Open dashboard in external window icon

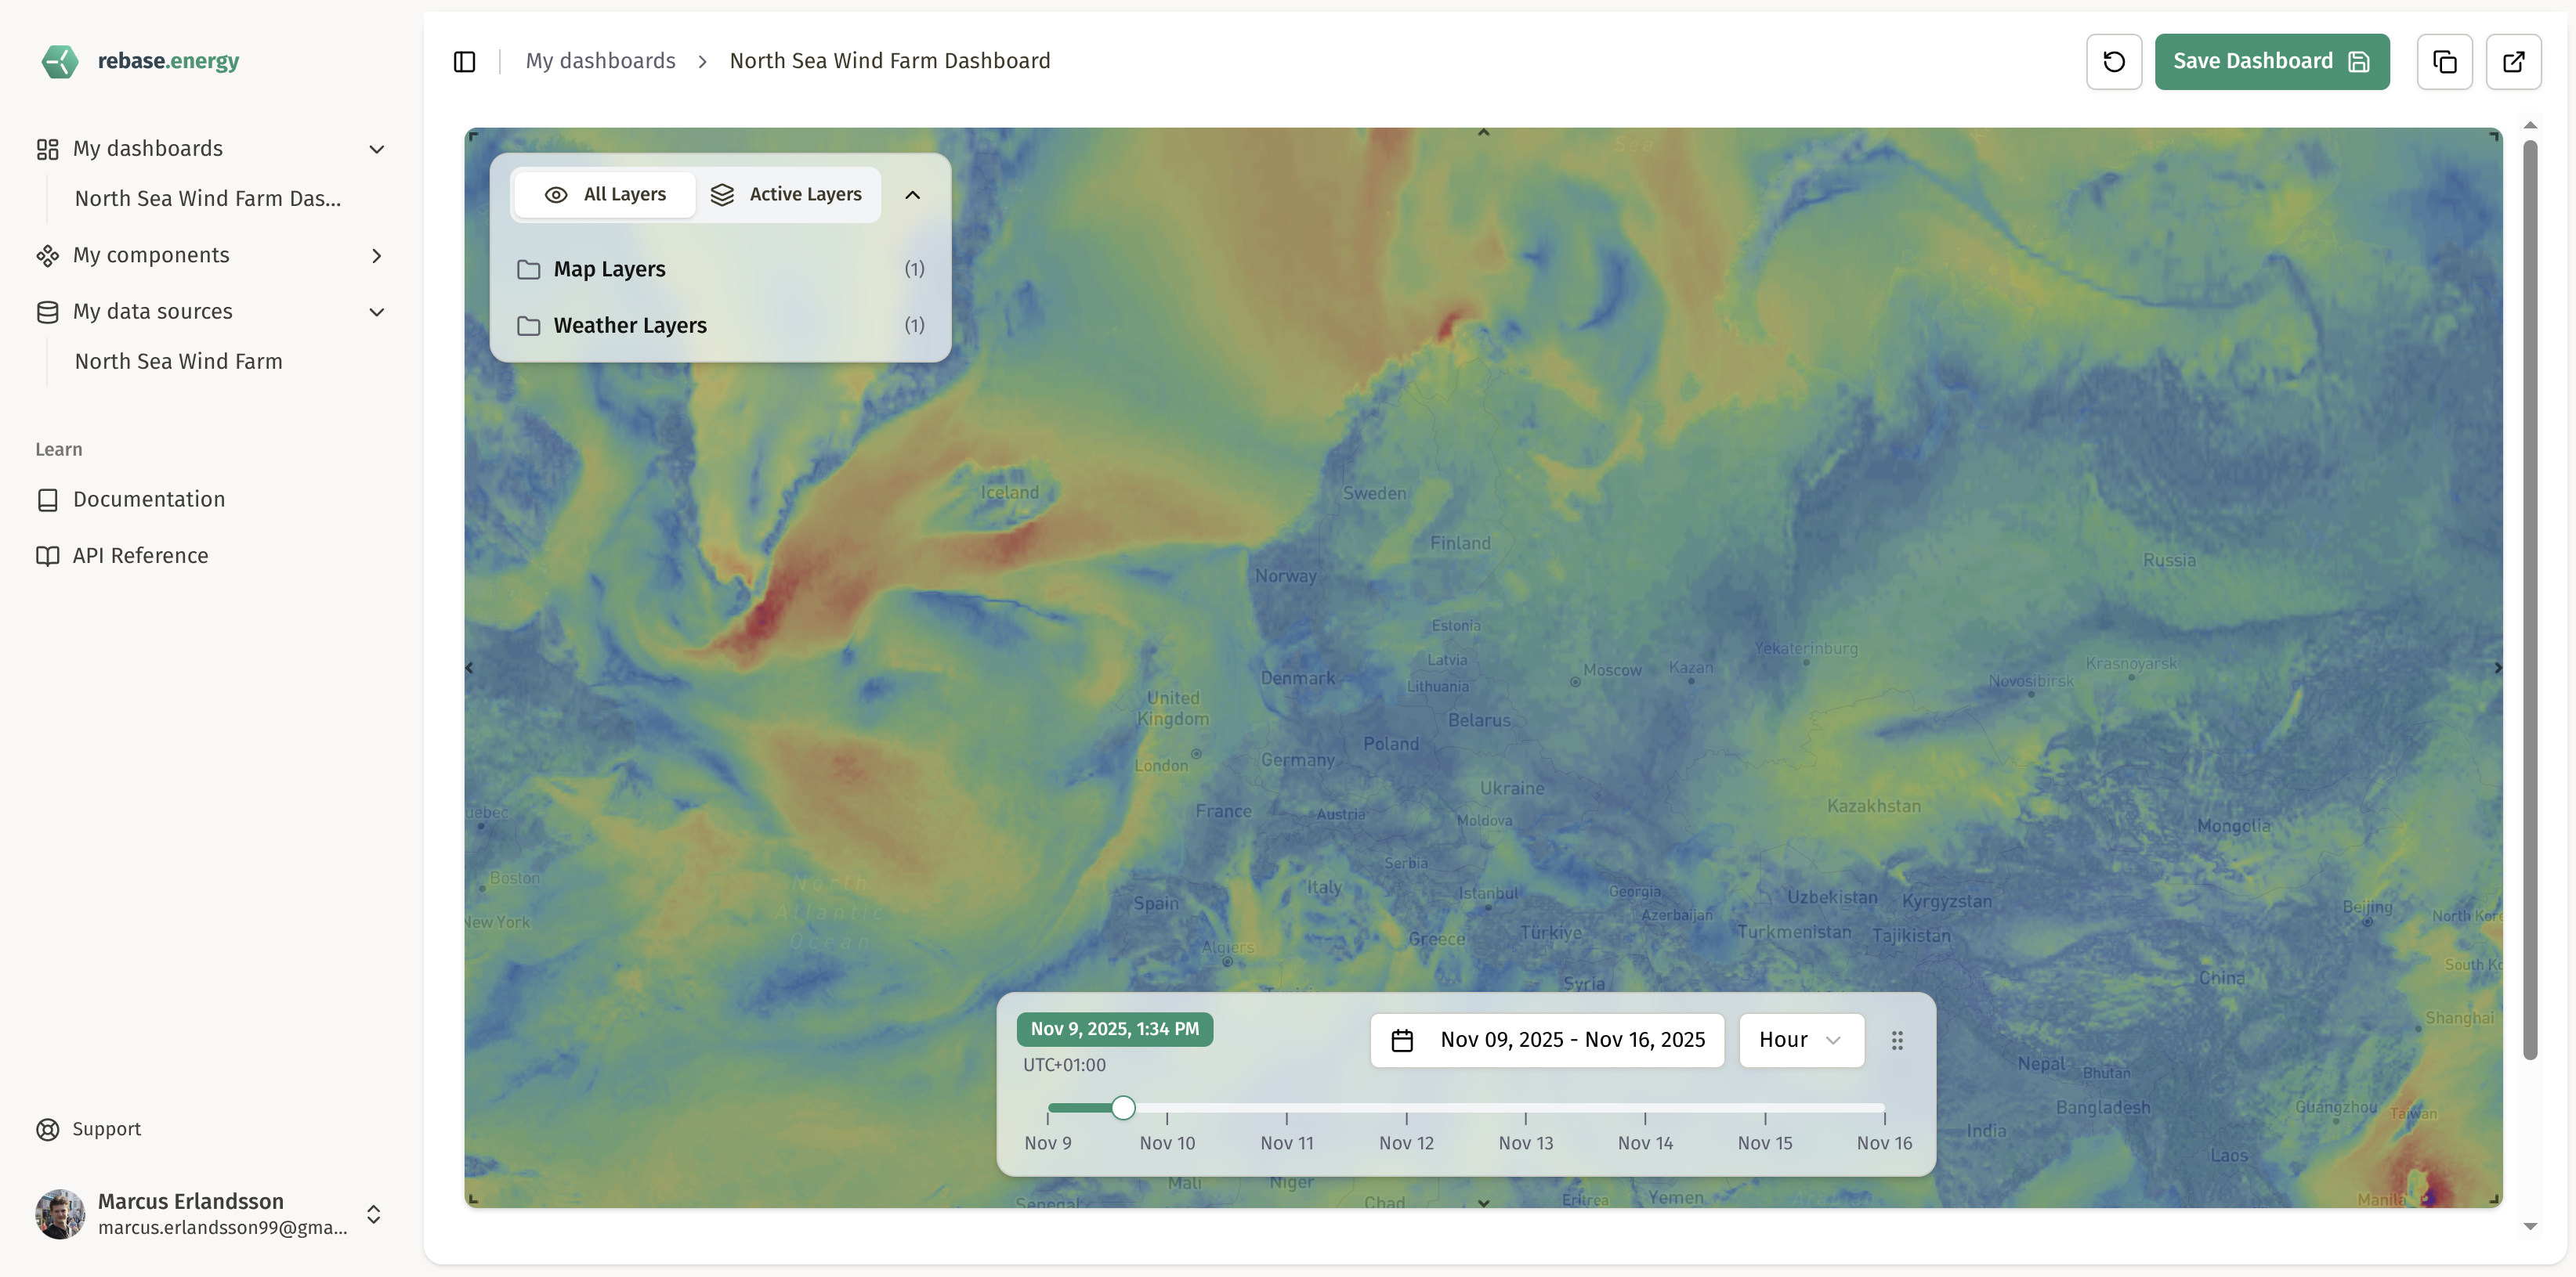pyautogui.click(x=2514, y=61)
